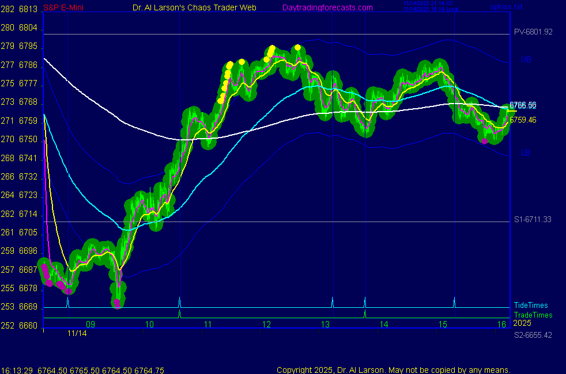Click the TradeTimes legend label
566x374 pixels.
pos(533,315)
